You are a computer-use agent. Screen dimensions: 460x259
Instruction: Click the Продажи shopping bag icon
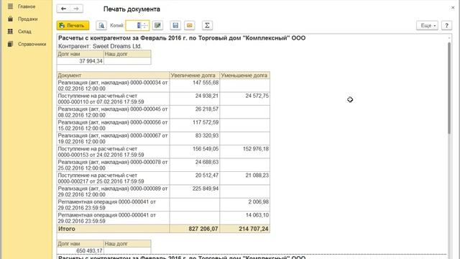pyautogui.click(x=10, y=19)
